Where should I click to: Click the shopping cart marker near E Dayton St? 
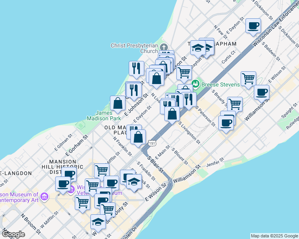[x=184, y=73]
